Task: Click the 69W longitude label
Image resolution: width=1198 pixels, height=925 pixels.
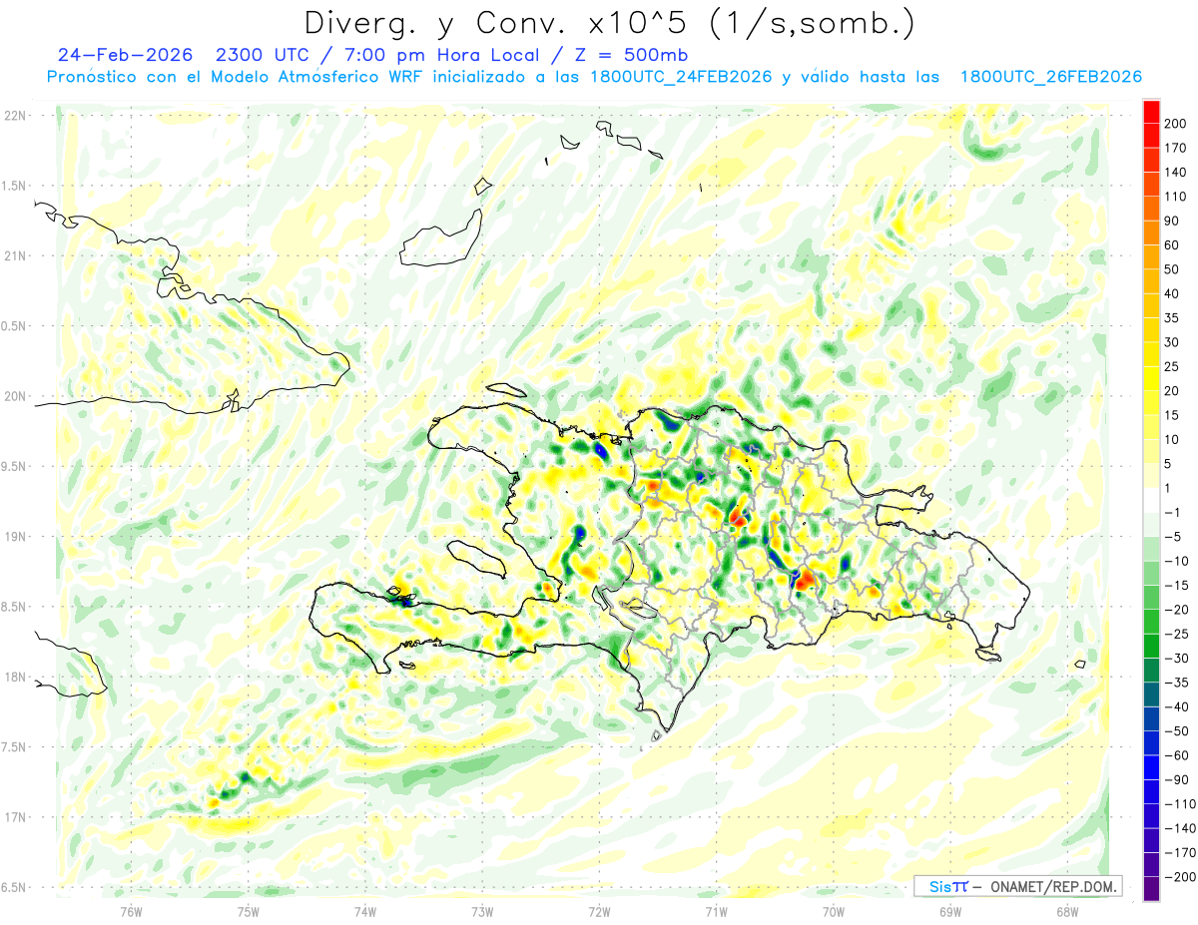Action: (950, 911)
